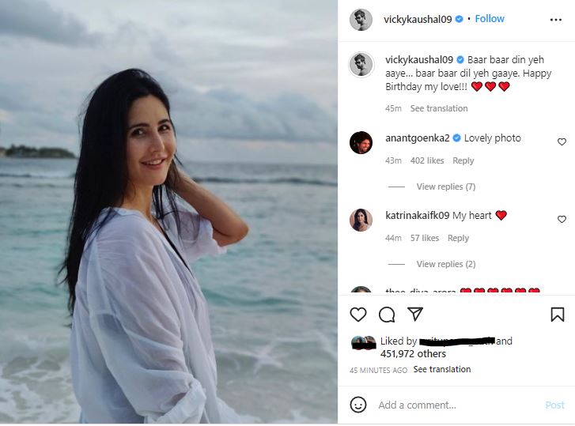Viewport: 575px width, 426px height.
Task: Open anantgoenka2's profile avatar
Action: click(361, 142)
